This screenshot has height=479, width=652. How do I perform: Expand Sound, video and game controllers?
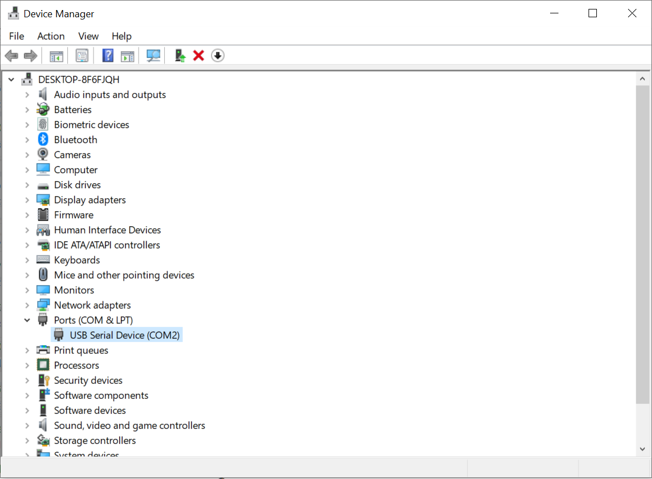[x=27, y=425]
